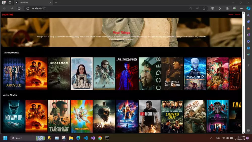Image resolution: width=252 pixels, height=142 pixels.
Task: Reload the page with the refresh icon
Action: (19, 8)
